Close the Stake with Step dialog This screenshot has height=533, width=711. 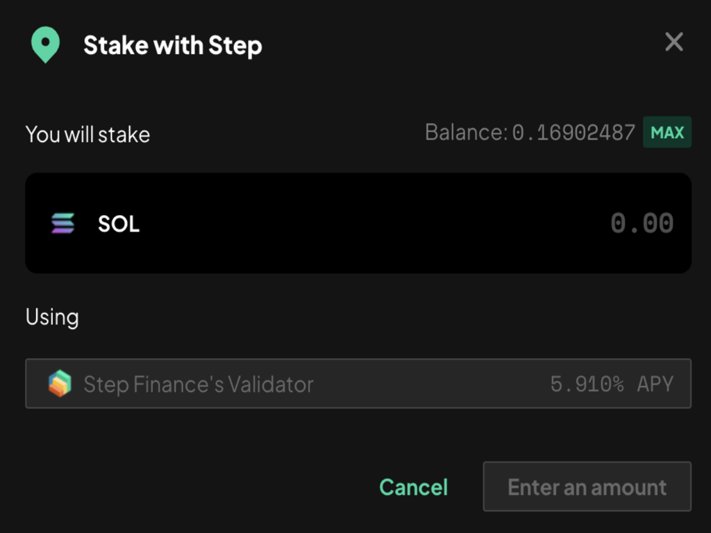pyautogui.click(x=674, y=42)
